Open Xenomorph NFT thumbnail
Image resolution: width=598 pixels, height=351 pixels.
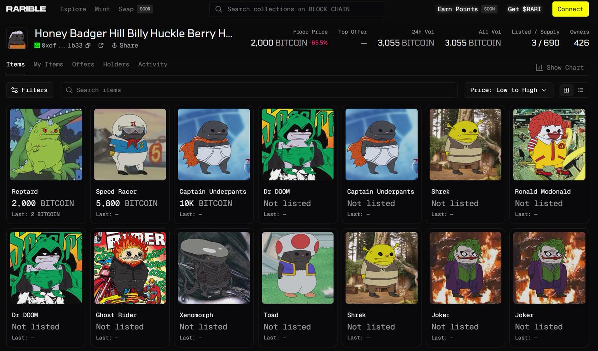coord(214,268)
